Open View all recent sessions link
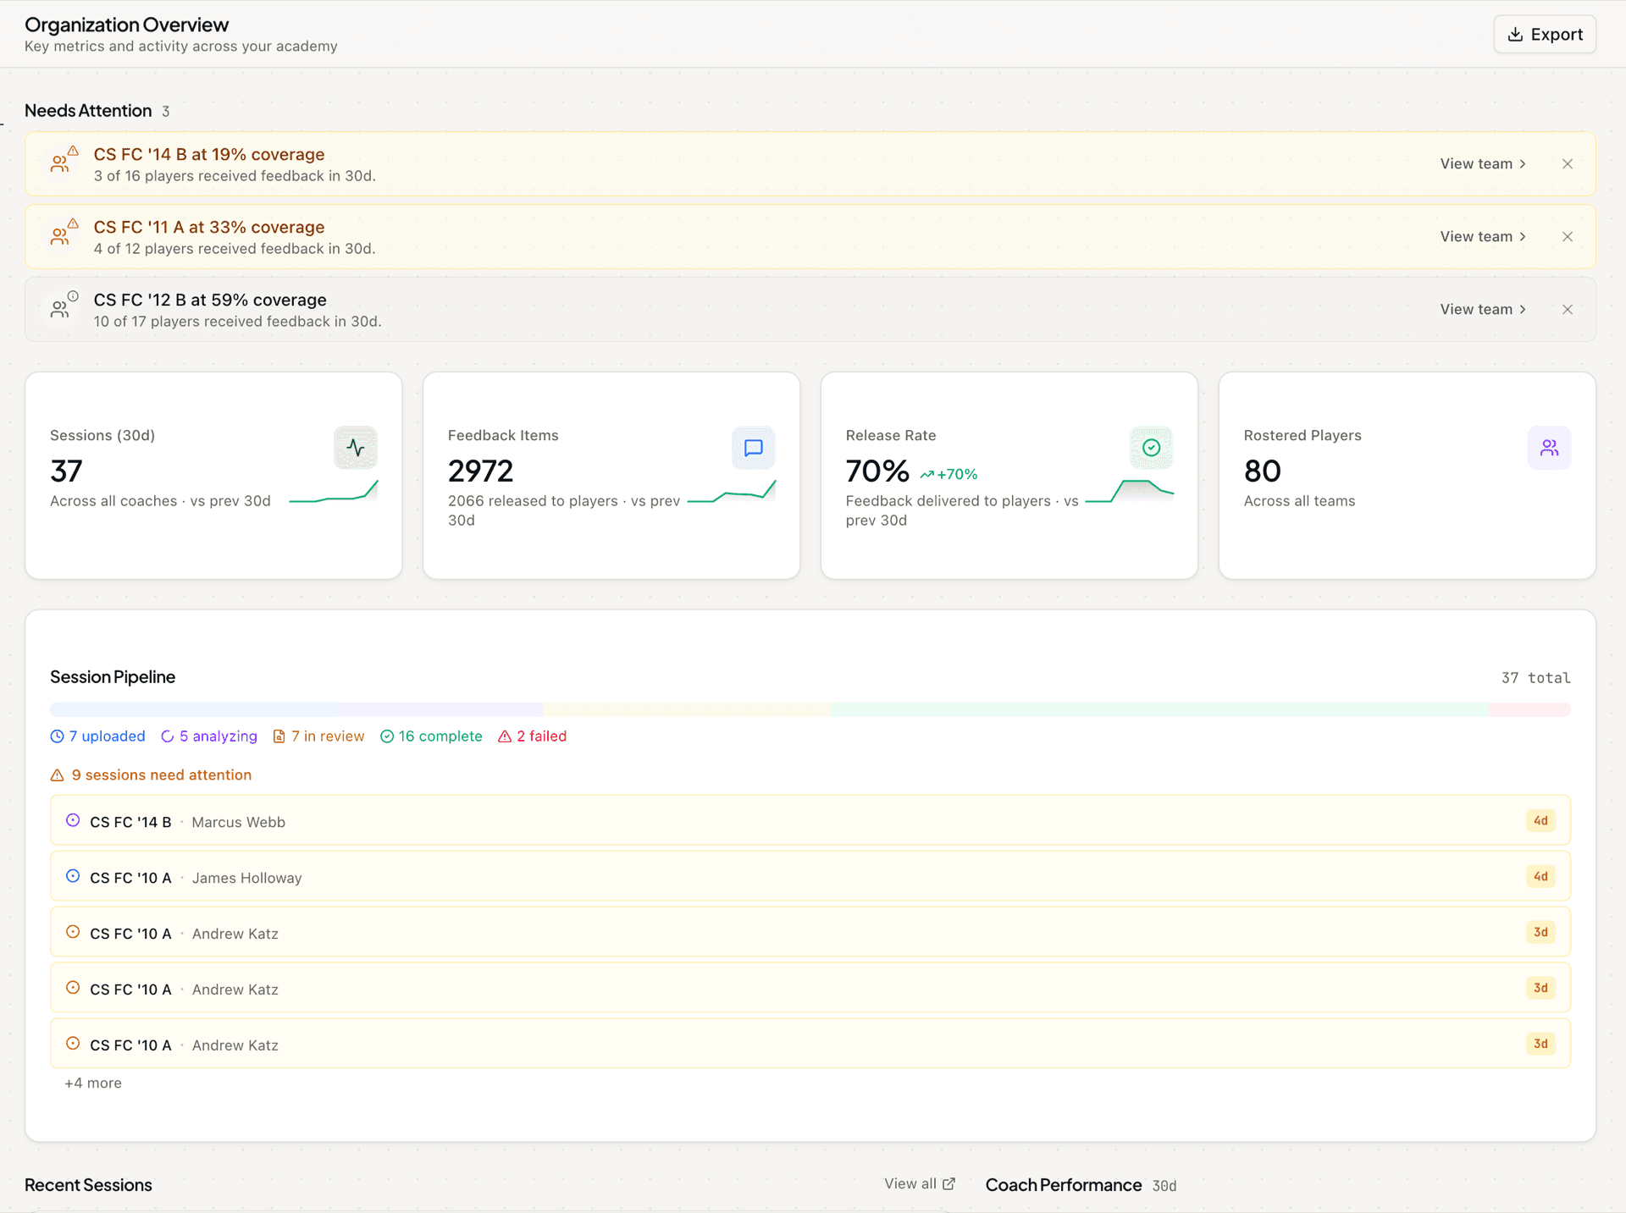The width and height of the screenshot is (1626, 1213). click(920, 1184)
